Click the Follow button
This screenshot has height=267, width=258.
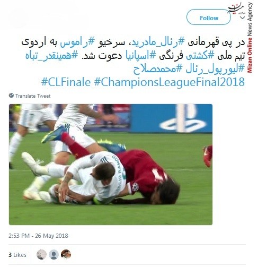point(209,17)
